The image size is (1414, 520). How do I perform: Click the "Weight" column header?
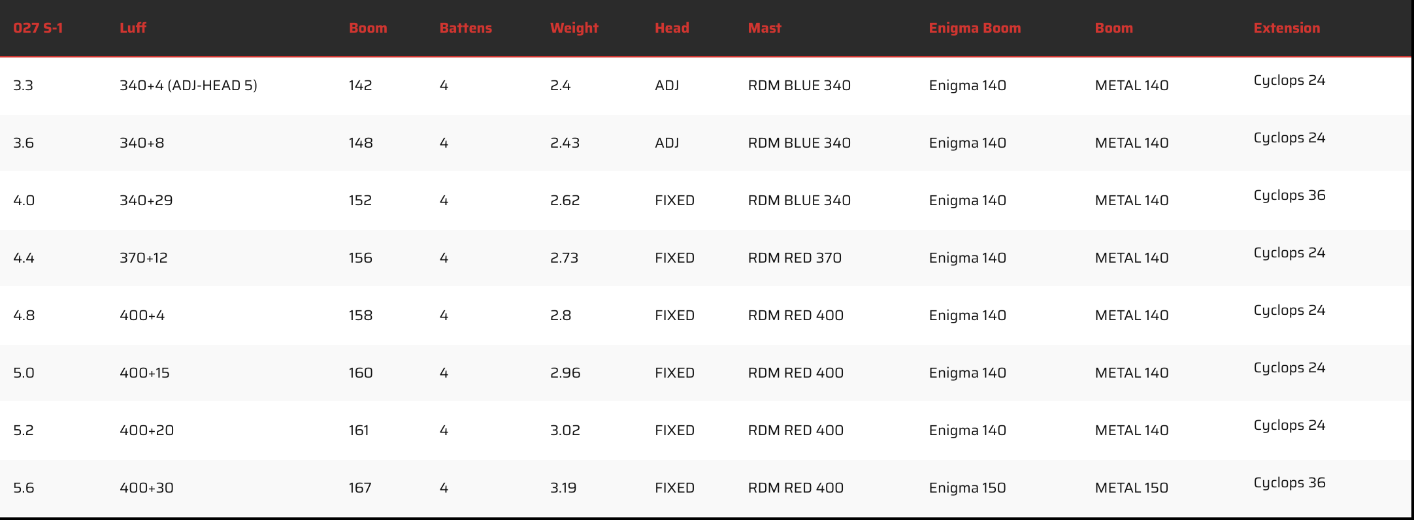pyautogui.click(x=574, y=28)
